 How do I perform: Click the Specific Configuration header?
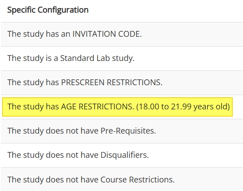(48, 10)
